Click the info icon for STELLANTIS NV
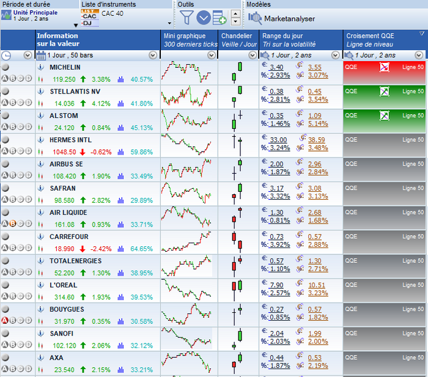Image resolution: width=428 pixels, height=377 pixels. coord(41,92)
